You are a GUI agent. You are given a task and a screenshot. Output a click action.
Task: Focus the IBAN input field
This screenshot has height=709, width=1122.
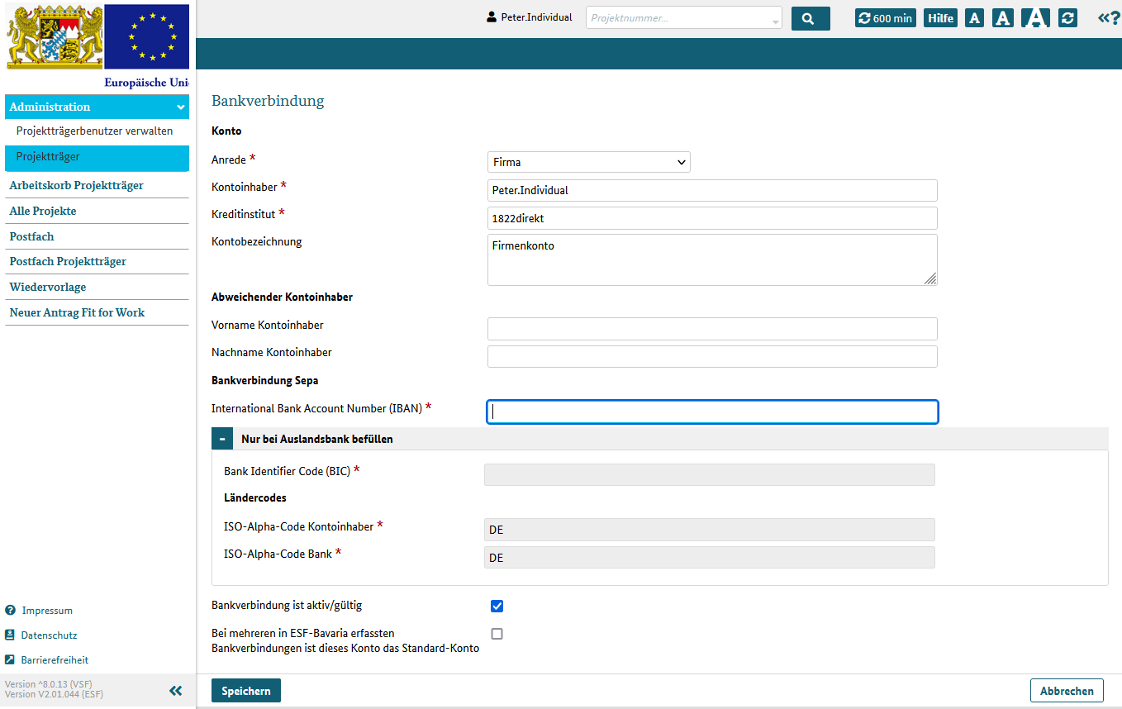pos(712,412)
